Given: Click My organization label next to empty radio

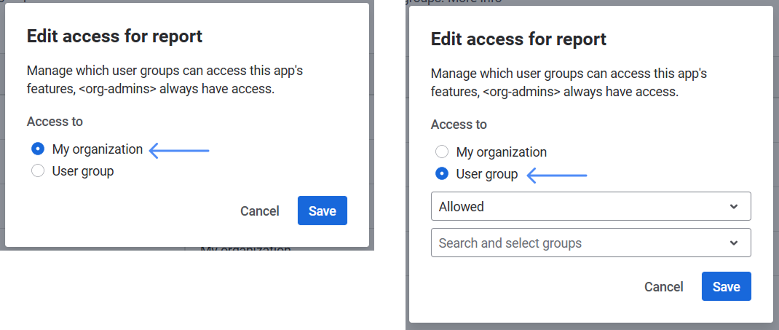Looking at the screenshot, I should [502, 152].
